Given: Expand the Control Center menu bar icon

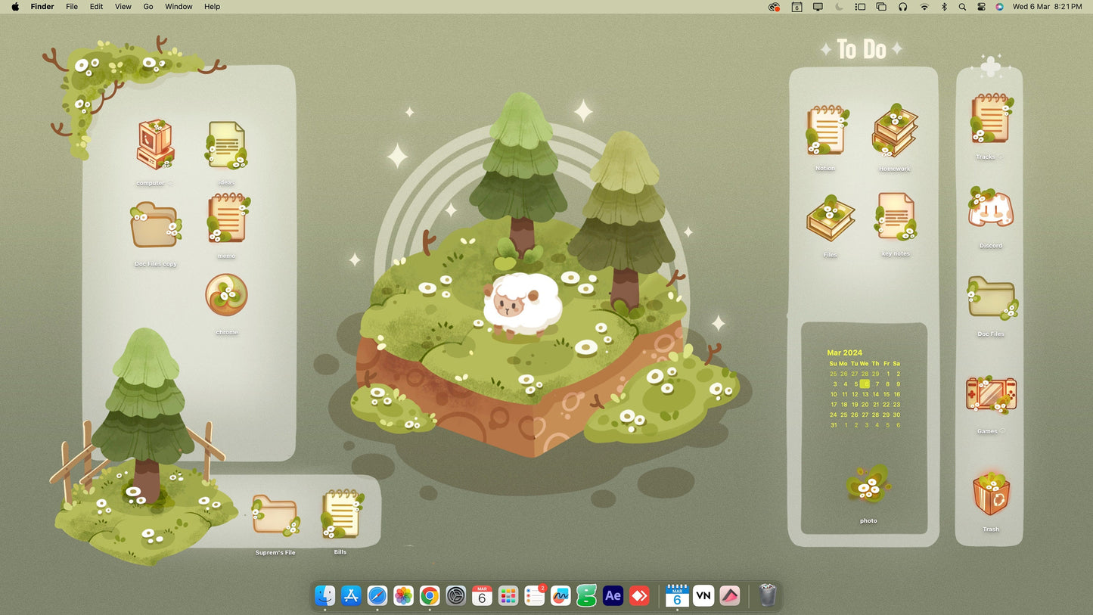Looking at the screenshot, I should (x=981, y=7).
